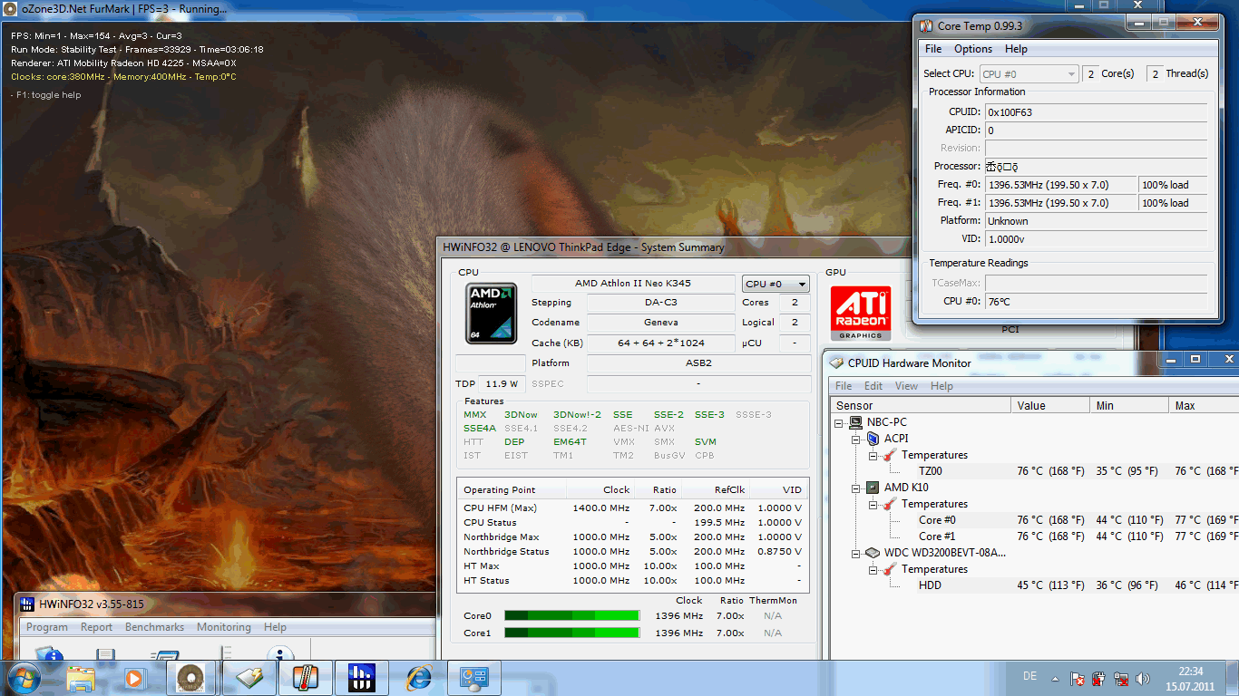Image resolution: width=1239 pixels, height=696 pixels.
Task: Click the Core Temp title bar icon
Action: [926, 26]
